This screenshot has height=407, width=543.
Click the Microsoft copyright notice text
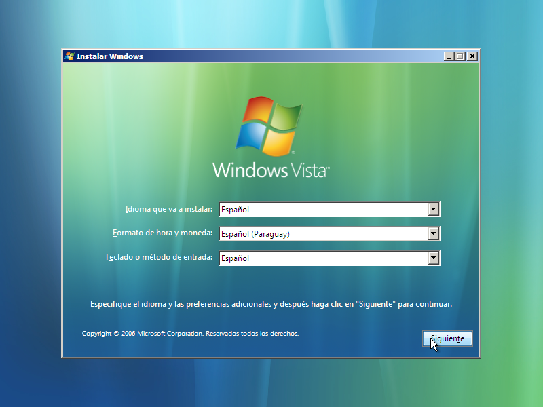pyautogui.click(x=190, y=333)
